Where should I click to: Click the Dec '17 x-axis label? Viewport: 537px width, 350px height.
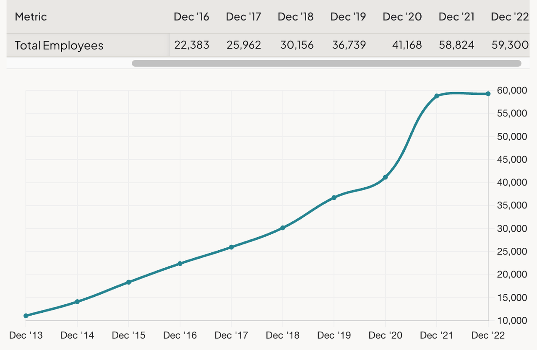232,335
